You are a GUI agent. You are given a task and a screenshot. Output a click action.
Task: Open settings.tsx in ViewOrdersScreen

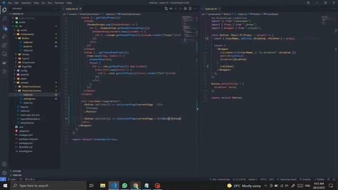[29, 99]
